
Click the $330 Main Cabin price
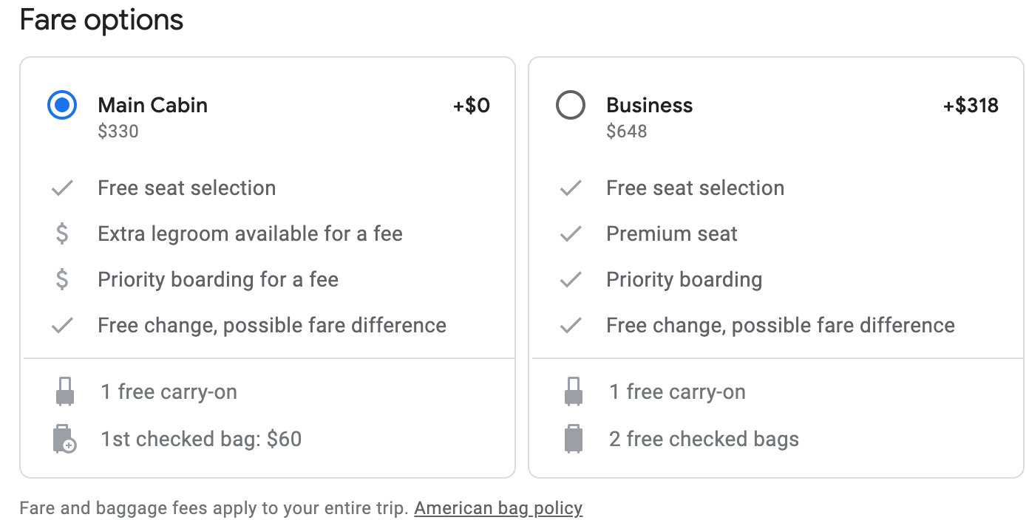pyautogui.click(x=118, y=131)
